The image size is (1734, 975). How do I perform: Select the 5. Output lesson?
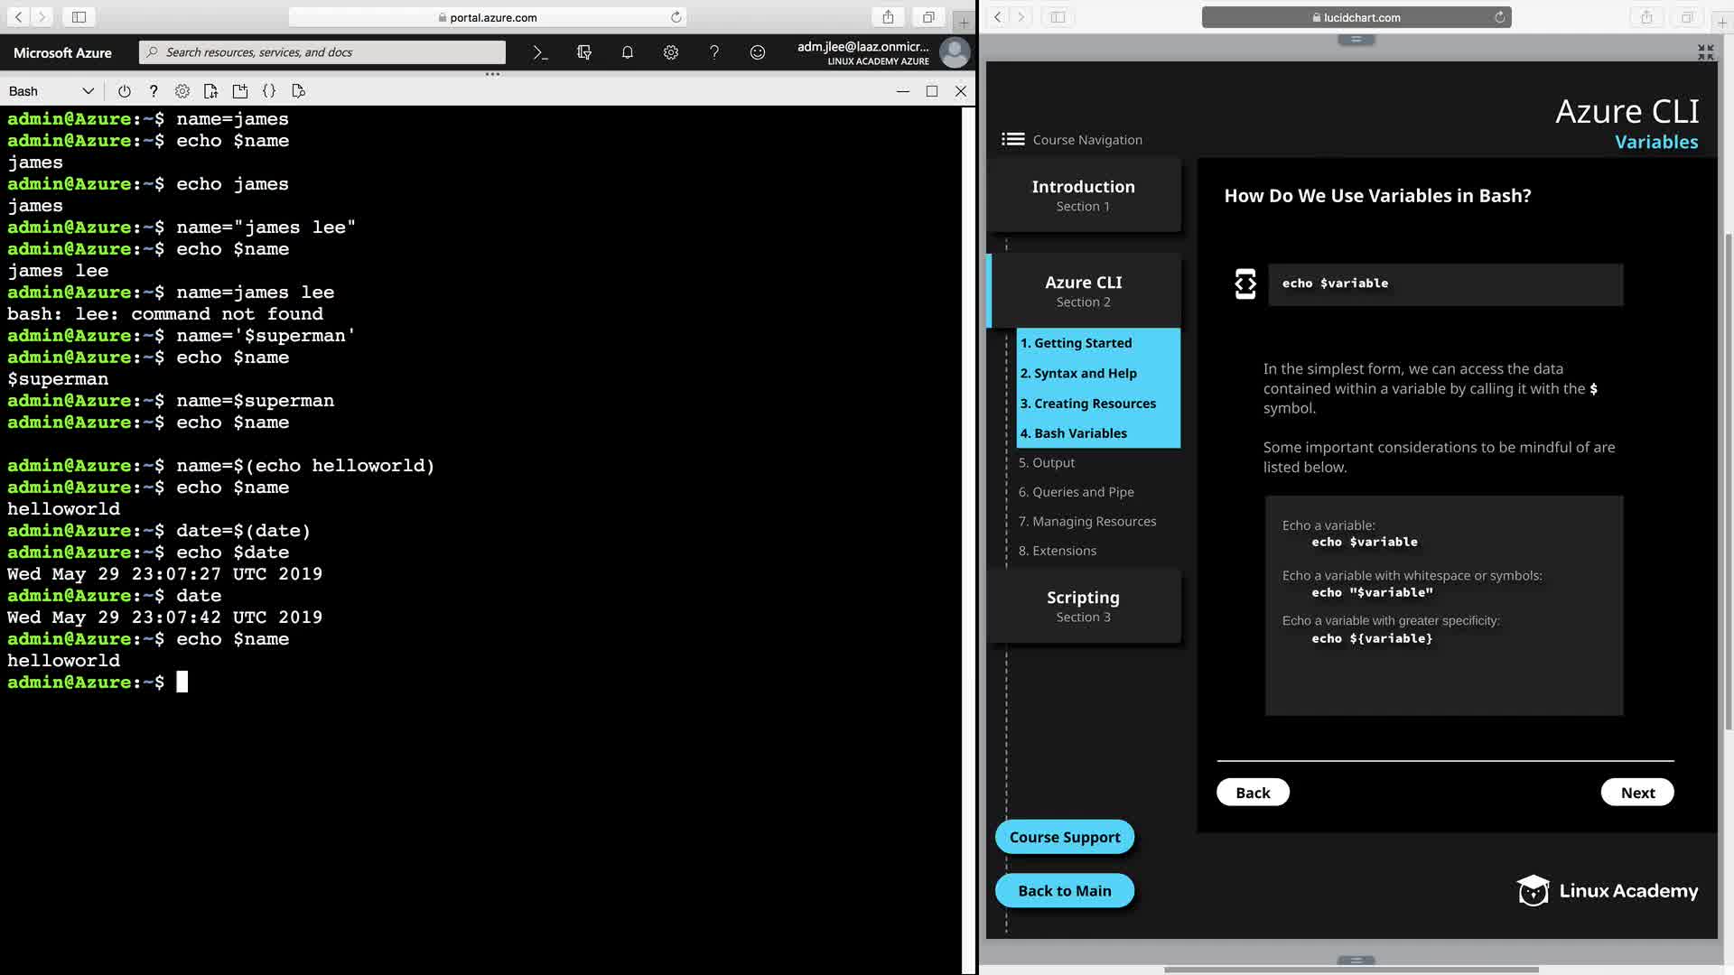(x=1047, y=462)
